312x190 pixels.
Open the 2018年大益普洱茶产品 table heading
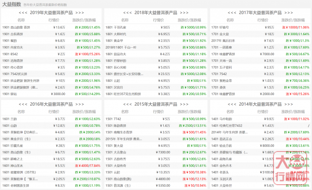[x=156, y=13]
